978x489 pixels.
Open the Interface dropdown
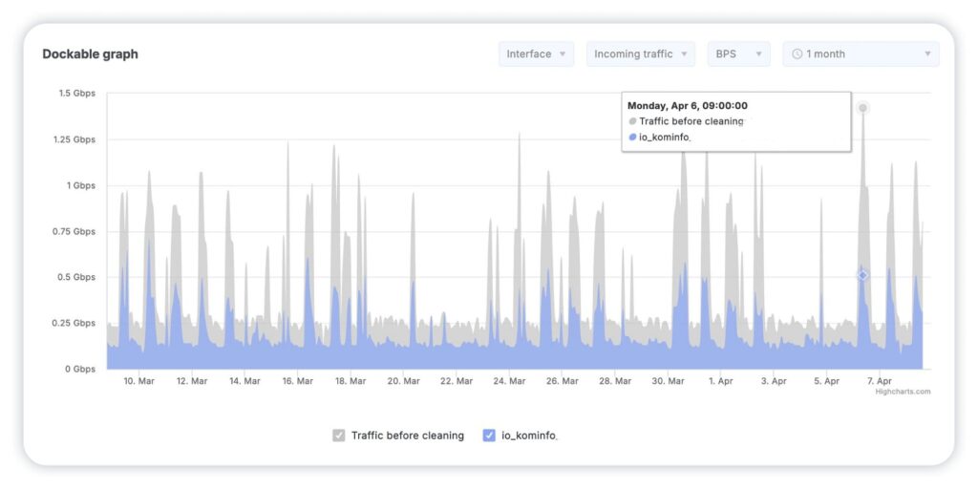[536, 54]
